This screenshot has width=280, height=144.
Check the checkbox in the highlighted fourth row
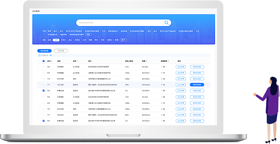43,84
